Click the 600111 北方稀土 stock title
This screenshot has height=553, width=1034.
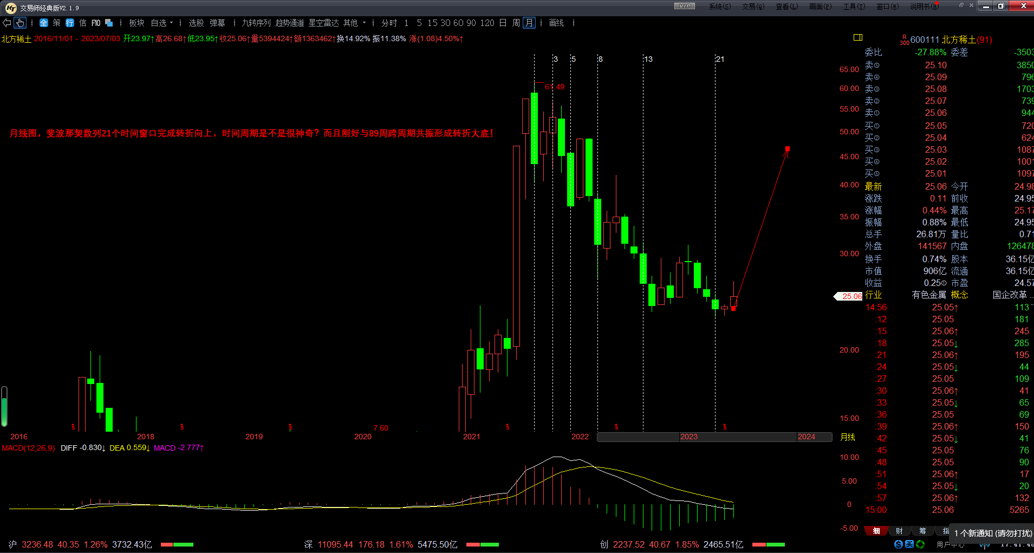[951, 40]
